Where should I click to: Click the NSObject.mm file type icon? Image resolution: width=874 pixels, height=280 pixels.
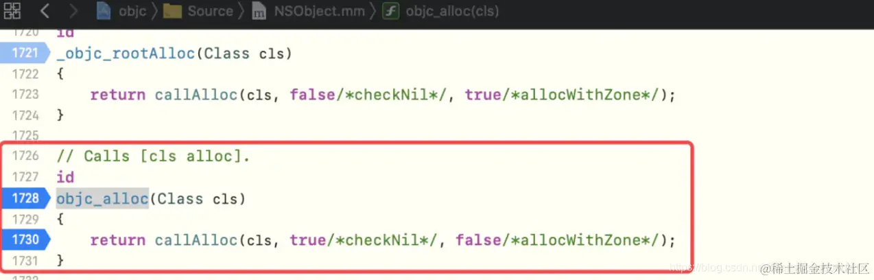tap(259, 12)
